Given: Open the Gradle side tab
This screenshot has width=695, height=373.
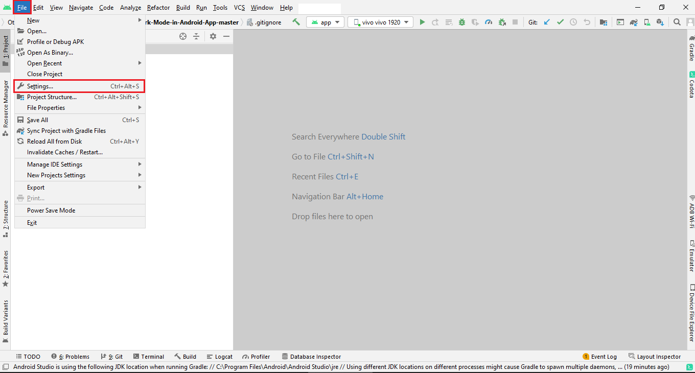Looking at the screenshot, I should pos(691,49).
